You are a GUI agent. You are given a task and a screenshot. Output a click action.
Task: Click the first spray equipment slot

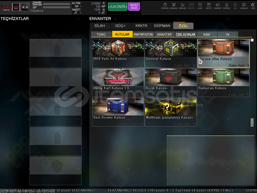coord(55,53)
